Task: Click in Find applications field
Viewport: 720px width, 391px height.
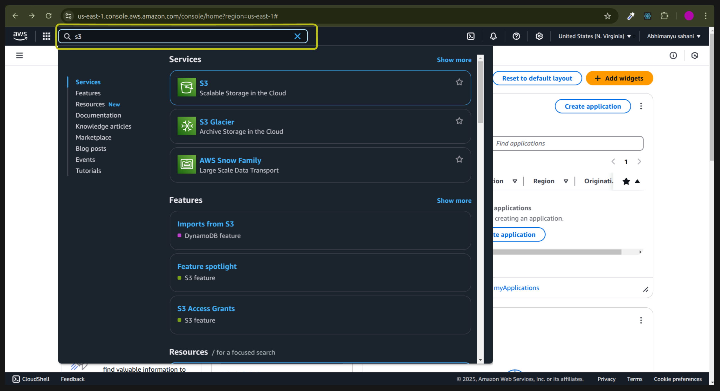Action: coord(568,143)
